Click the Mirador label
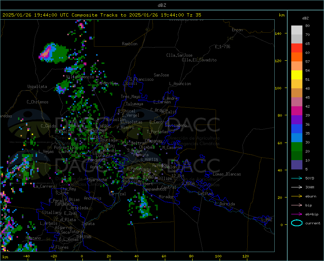Viewport: 324px width, 261px height. [166, 197]
